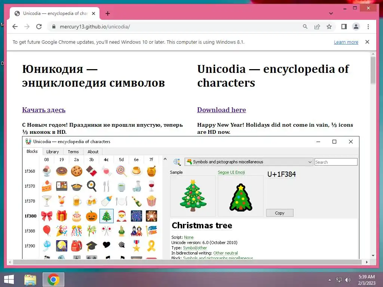Choose the wrapped gift emoji

pos(62,216)
